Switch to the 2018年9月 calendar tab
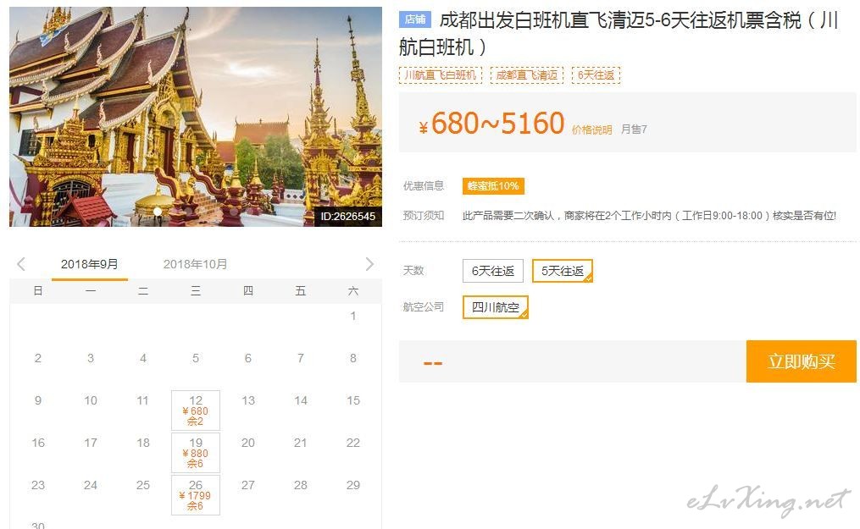Viewport: 860px width, 529px height. tap(90, 264)
